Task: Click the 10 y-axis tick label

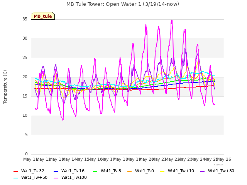Action: [25, 116]
